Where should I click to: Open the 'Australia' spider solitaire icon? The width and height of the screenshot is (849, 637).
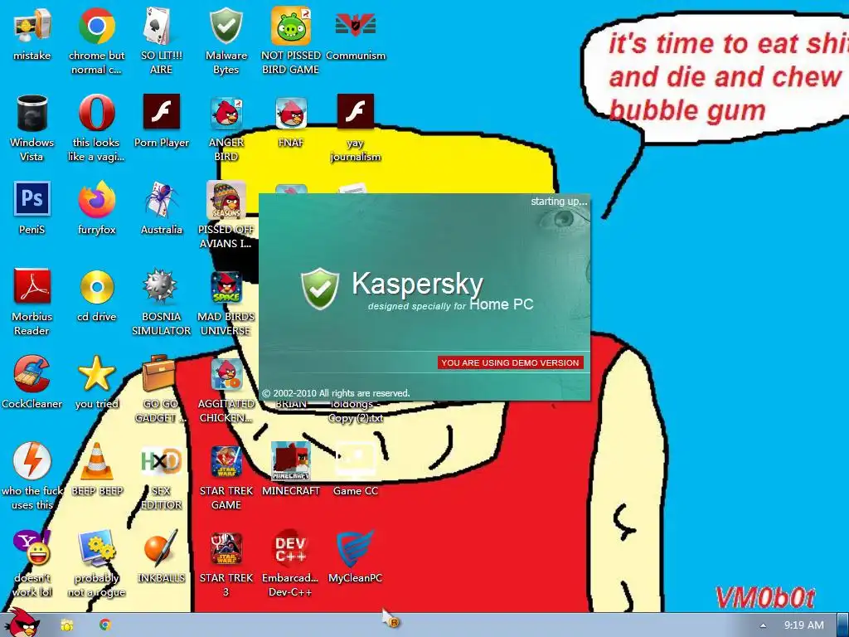(161, 200)
